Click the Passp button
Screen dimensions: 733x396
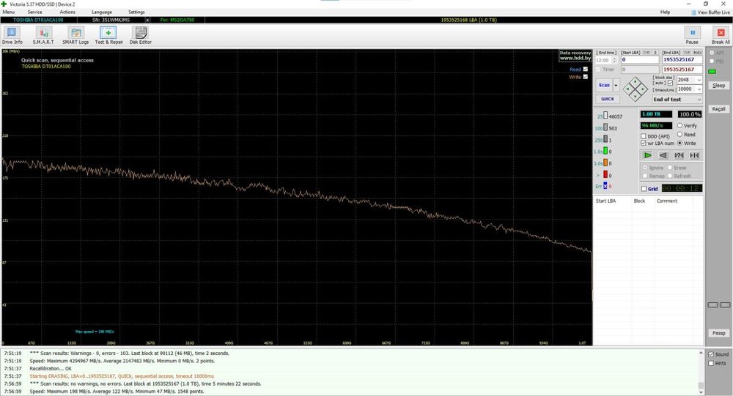[x=719, y=333]
